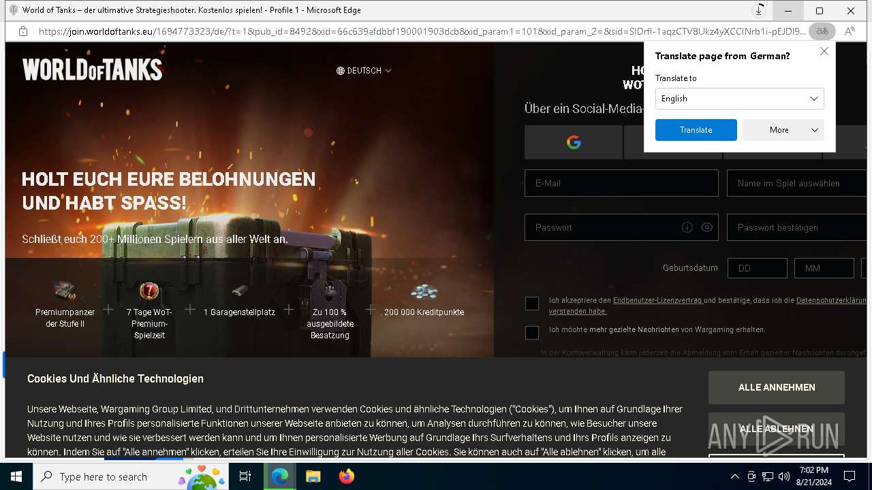Click the HOLT EUCH EURE BELOHNUNGEN headline
The image size is (872, 490).
click(169, 191)
